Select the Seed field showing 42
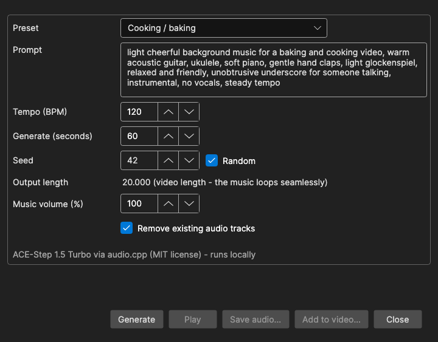The height and width of the screenshot is (342, 438). [139, 160]
